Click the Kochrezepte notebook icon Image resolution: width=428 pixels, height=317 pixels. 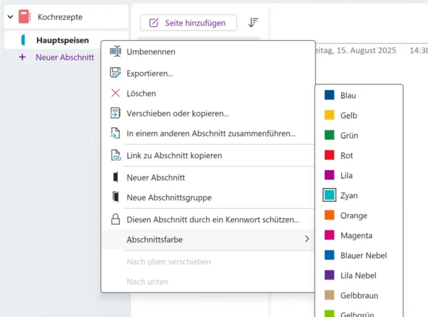(25, 16)
